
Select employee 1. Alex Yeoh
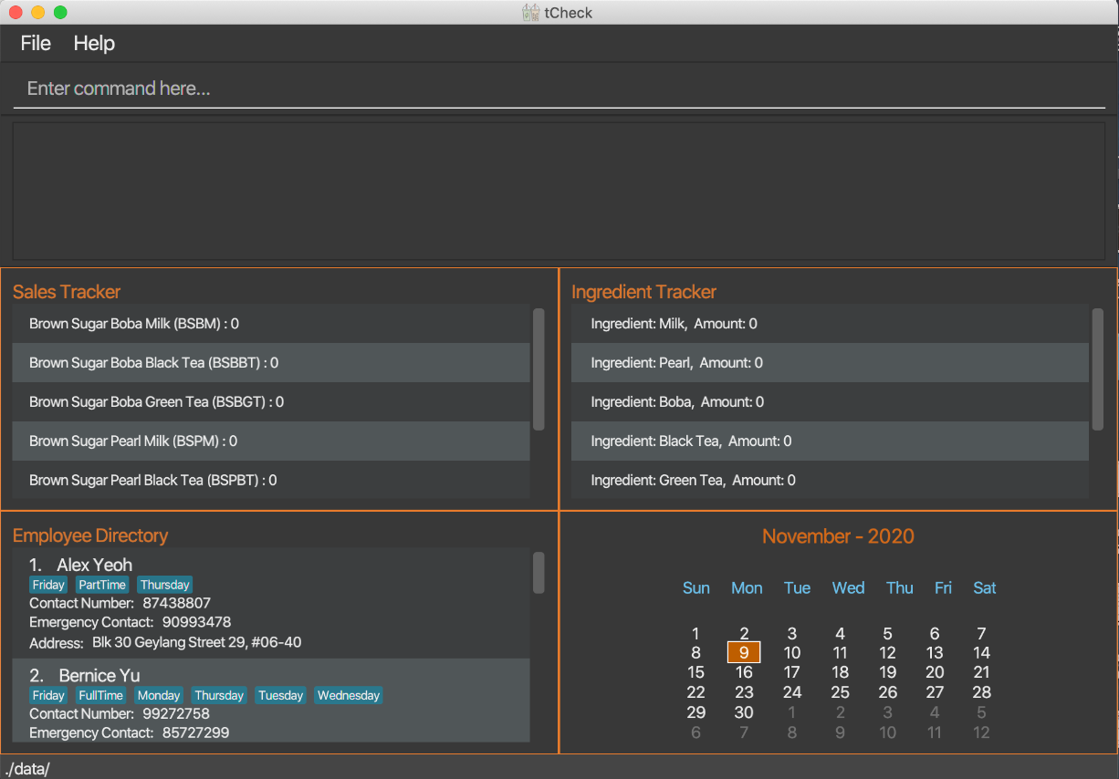tap(271, 603)
